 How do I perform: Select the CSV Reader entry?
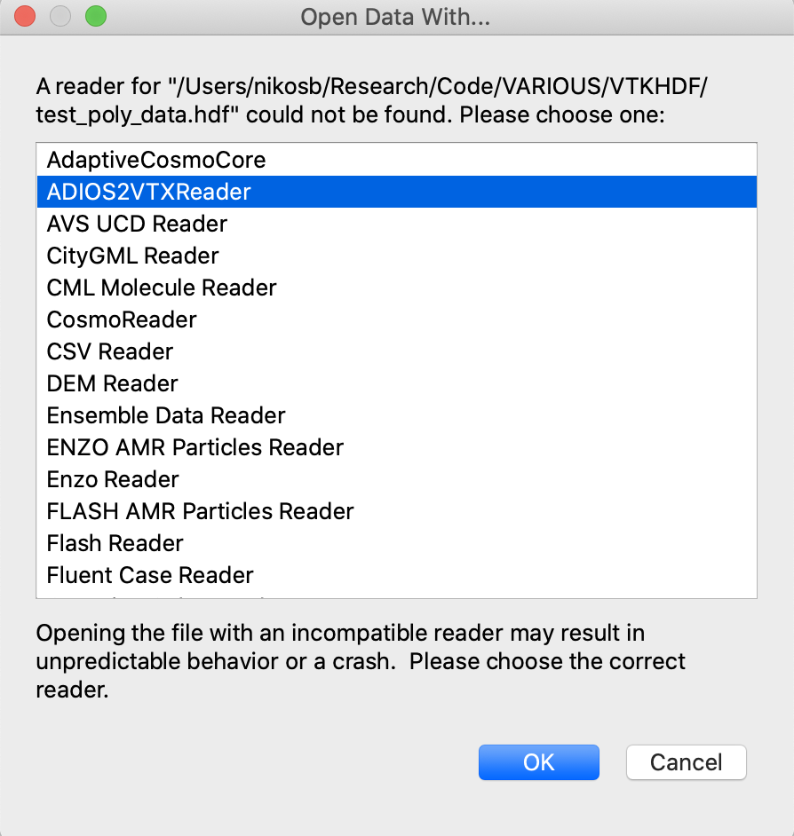(110, 351)
